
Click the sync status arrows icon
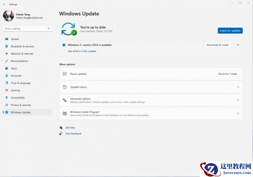(x=69, y=29)
